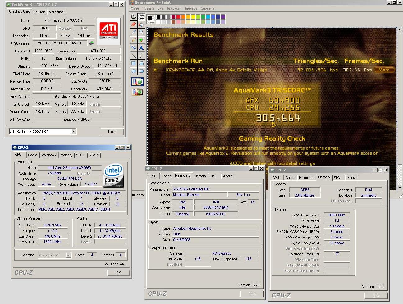Pick the red color swatch in the Paint palette
This screenshot has width=403, height=304.
point(179,17)
